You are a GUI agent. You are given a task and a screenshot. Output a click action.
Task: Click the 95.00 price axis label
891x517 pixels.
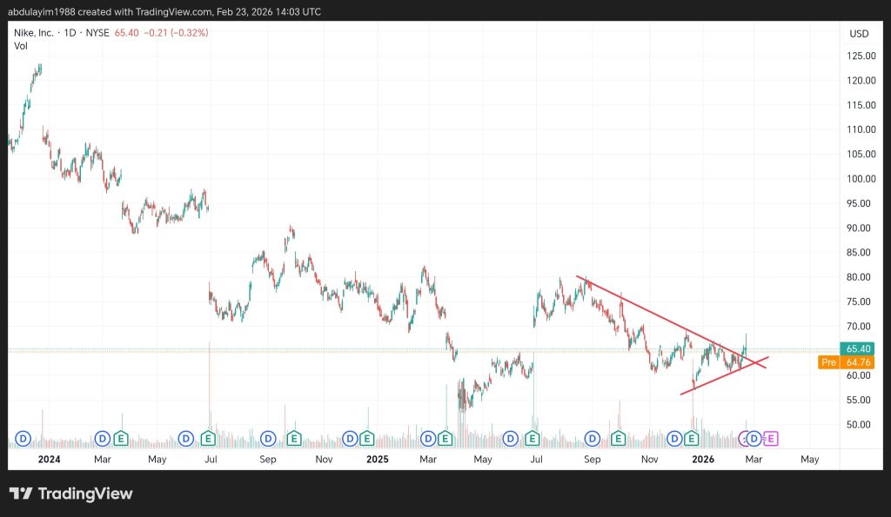tap(859, 203)
